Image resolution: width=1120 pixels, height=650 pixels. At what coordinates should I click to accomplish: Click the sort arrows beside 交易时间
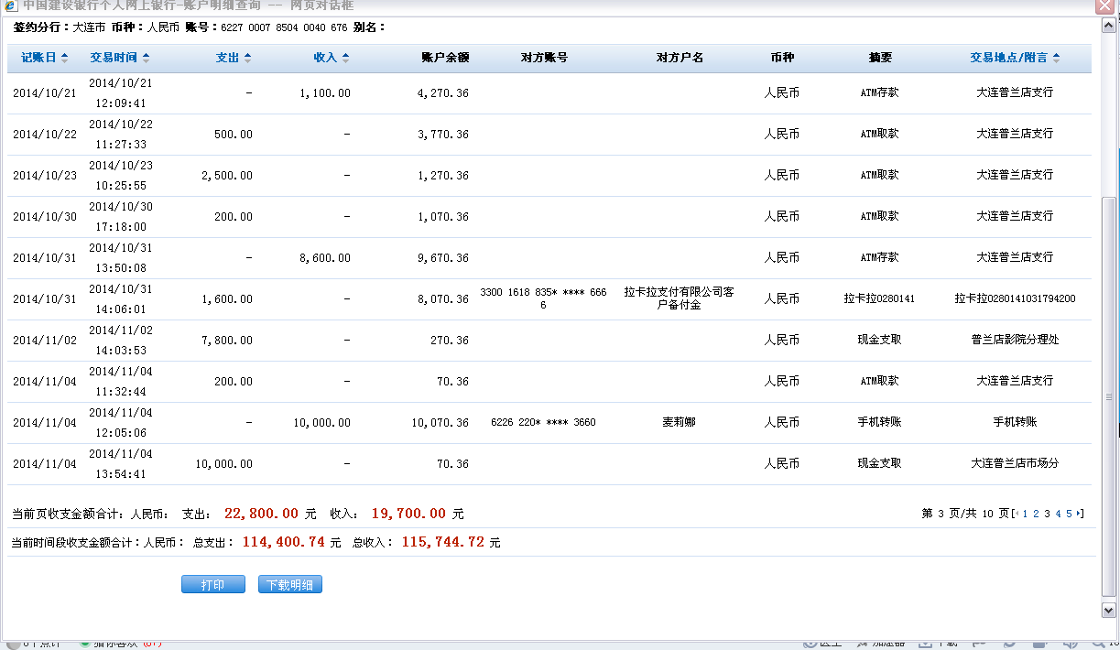pyautogui.click(x=147, y=58)
